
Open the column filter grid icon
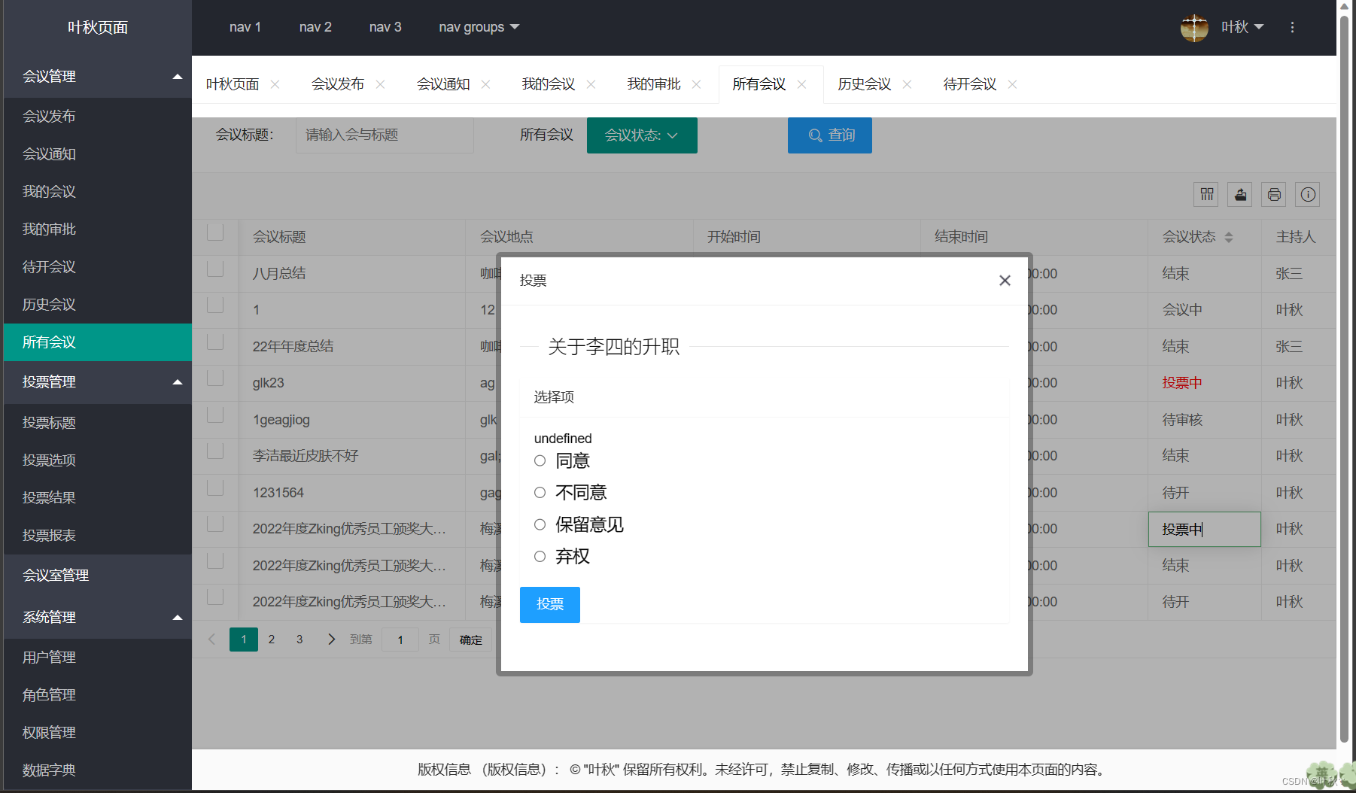point(1207,195)
